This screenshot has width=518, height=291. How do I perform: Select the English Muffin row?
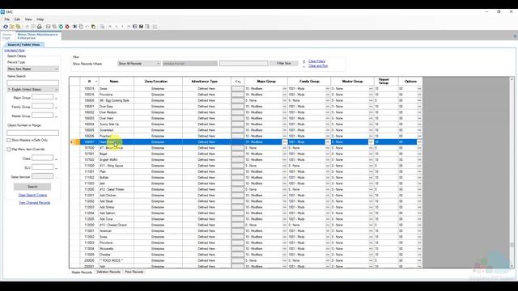(x=245, y=160)
